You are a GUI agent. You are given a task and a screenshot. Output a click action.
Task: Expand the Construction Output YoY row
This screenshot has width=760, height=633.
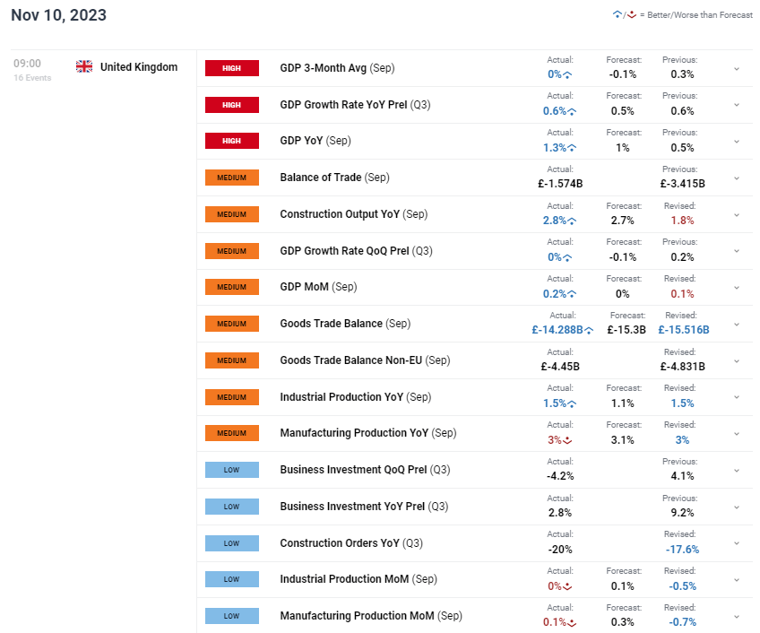point(737,214)
